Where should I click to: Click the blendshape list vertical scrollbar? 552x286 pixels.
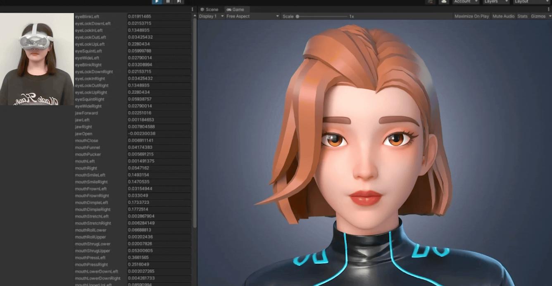pos(195,124)
